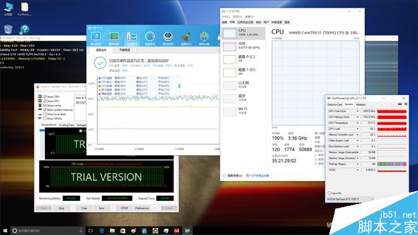418x235 pixels.
Task: Click the GPU Load red sensor graph
Action: tap(392, 129)
